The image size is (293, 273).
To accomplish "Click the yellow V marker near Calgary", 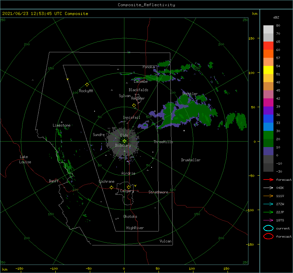I will [x=135, y=186].
